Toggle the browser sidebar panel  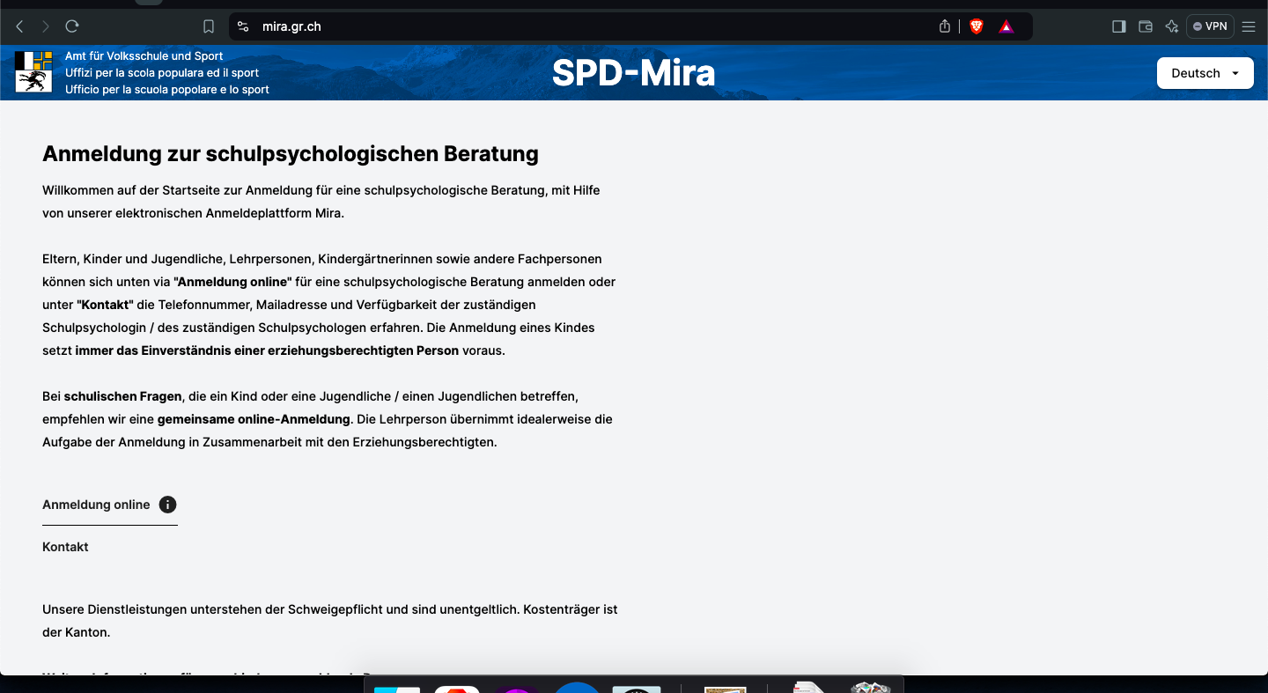point(1119,26)
